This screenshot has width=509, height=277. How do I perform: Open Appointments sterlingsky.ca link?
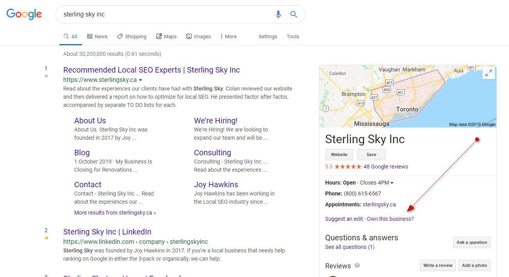click(379, 204)
